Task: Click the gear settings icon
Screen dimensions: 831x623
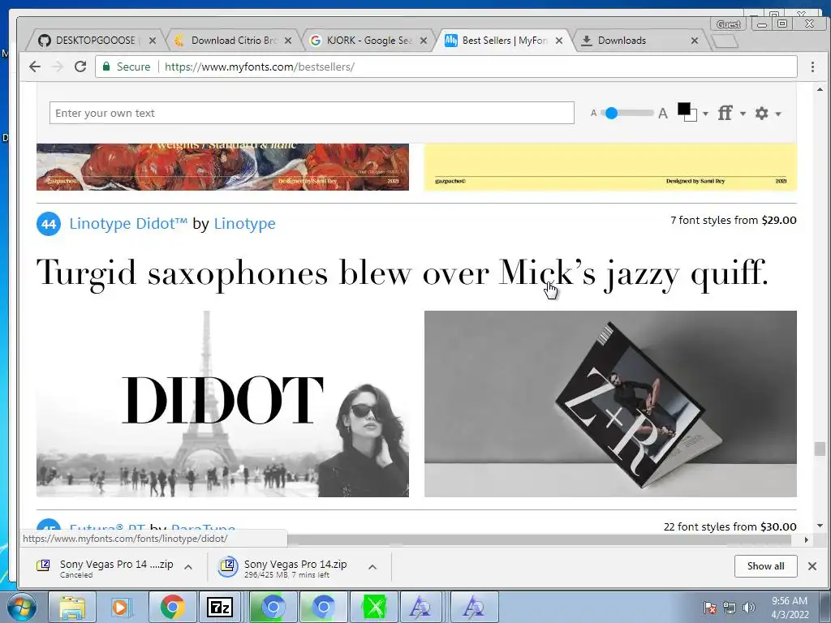Action: click(761, 113)
